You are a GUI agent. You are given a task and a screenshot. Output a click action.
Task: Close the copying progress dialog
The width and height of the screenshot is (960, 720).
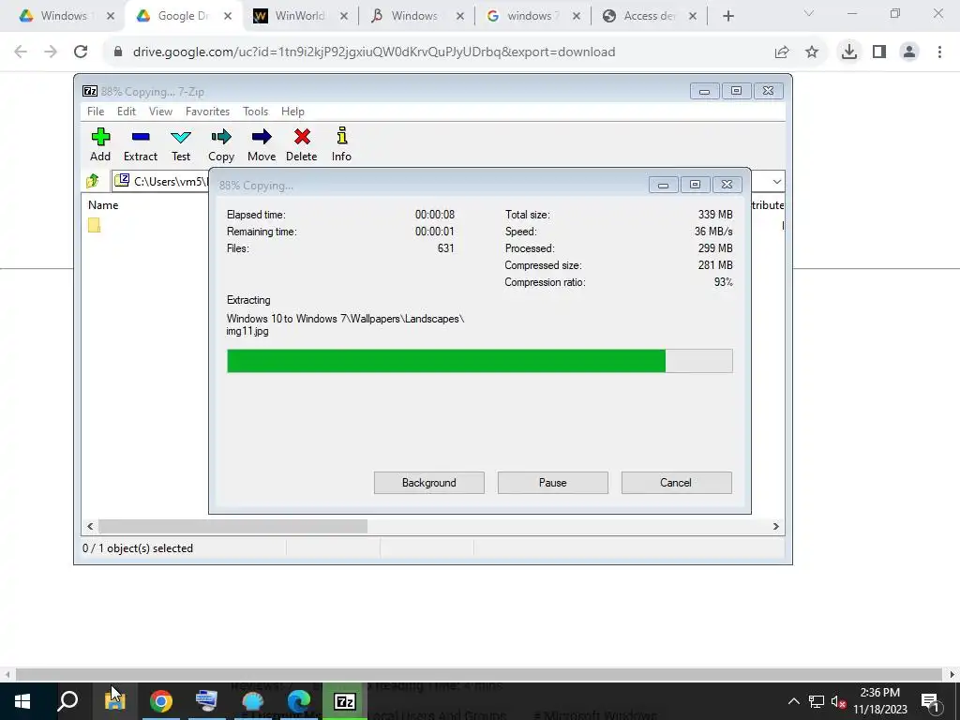coord(727,185)
